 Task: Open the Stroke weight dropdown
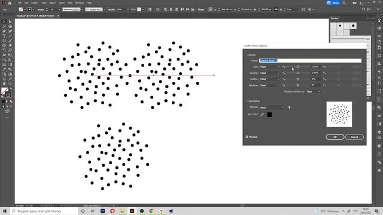click(x=59, y=10)
